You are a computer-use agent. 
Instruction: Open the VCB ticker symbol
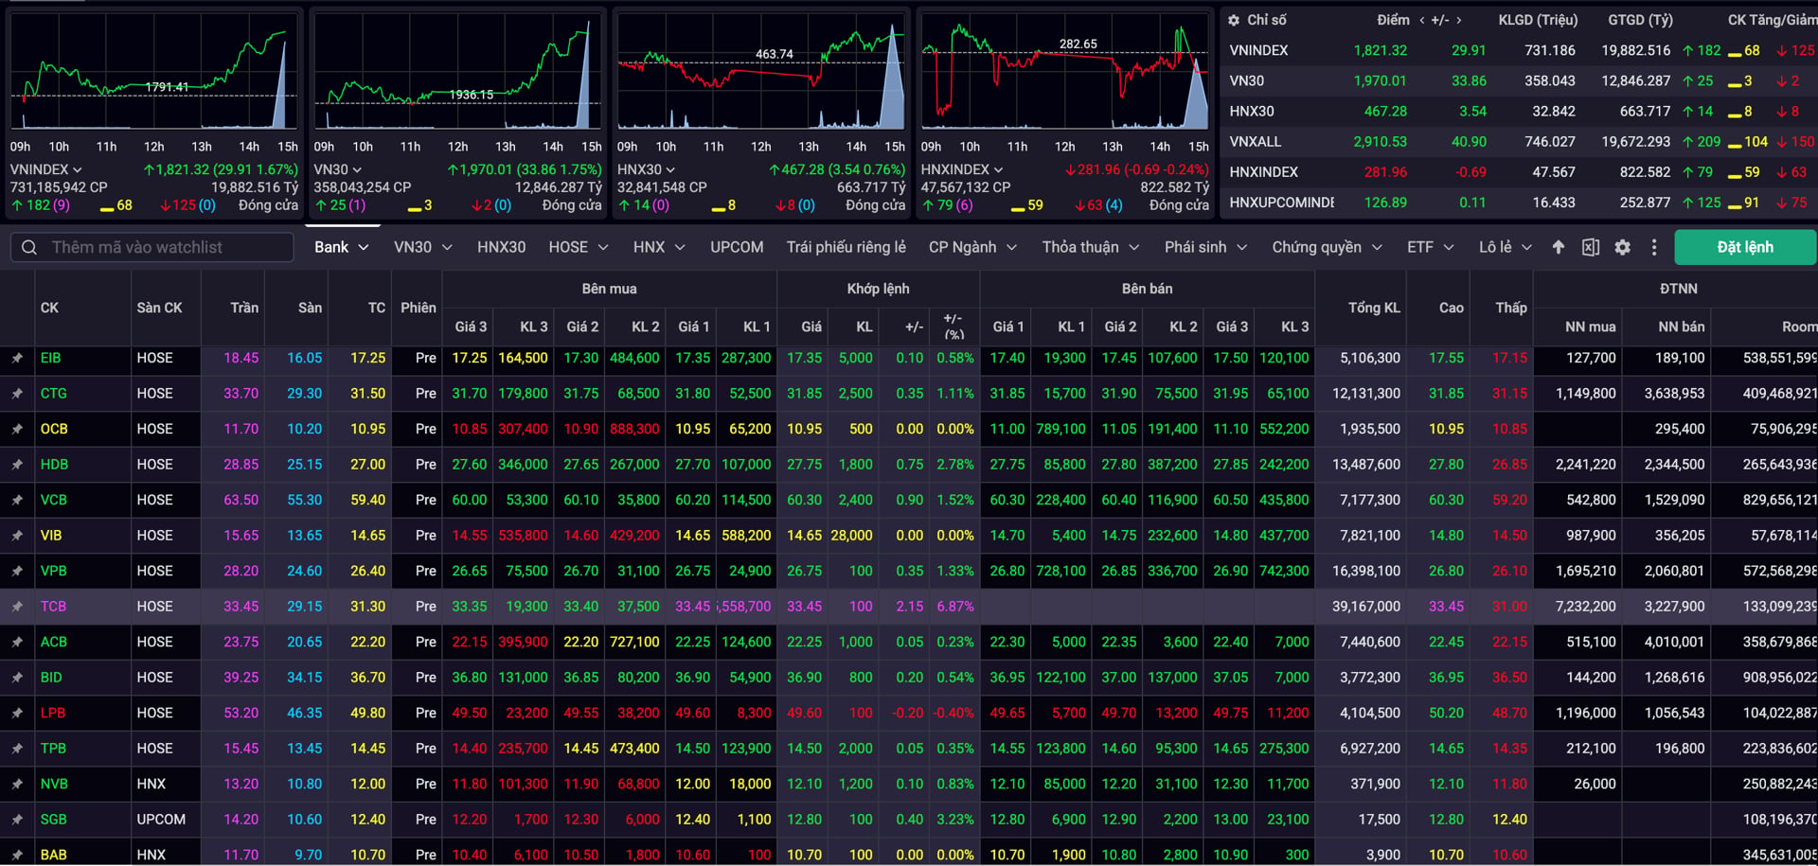(53, 500)
